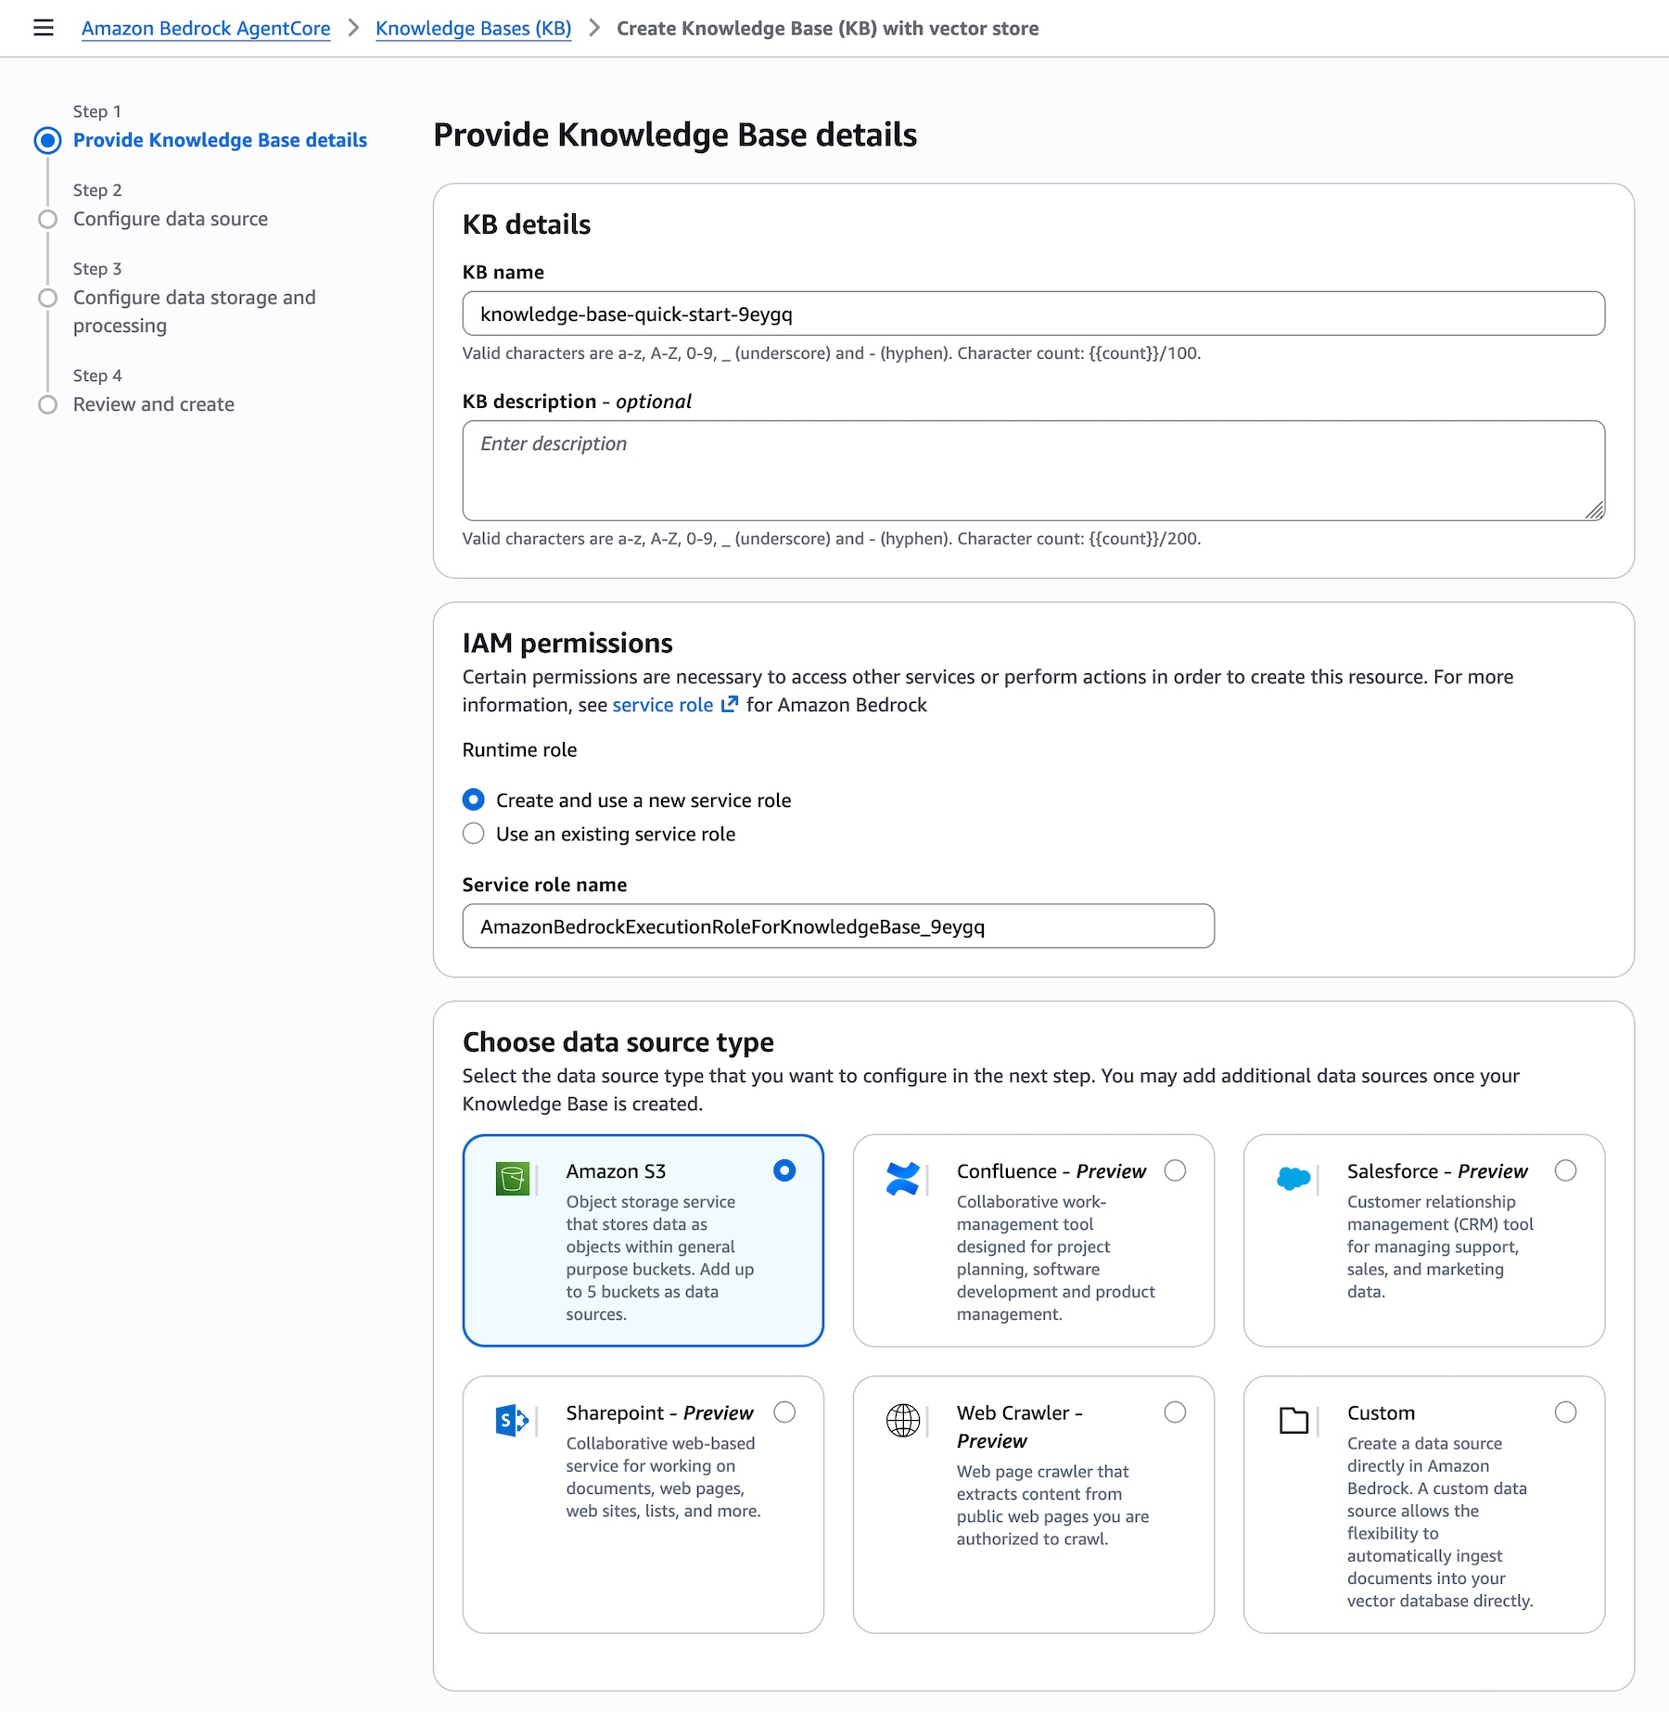Click the 'Salesforce - Preview' card title
1669x1712 pixels.
click(1437, 1171)
